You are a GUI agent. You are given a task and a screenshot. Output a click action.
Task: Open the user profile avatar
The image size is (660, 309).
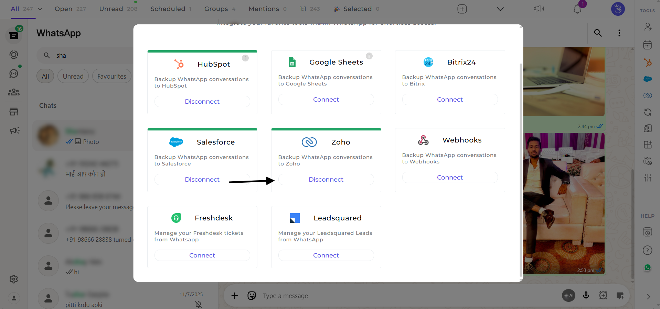pos(618,9)
